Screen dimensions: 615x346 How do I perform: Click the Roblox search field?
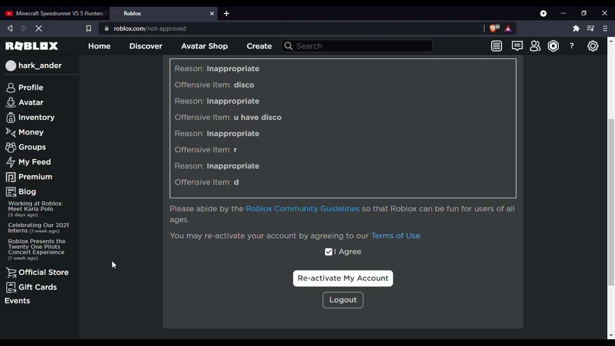point(357,46)
